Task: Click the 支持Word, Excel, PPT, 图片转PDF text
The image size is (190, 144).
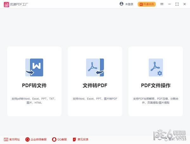Action: pyautogui.click(x=95, y=99)
